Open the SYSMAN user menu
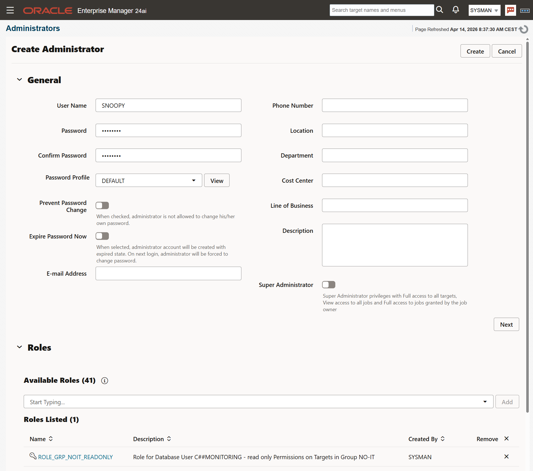 tap(484, 10)
